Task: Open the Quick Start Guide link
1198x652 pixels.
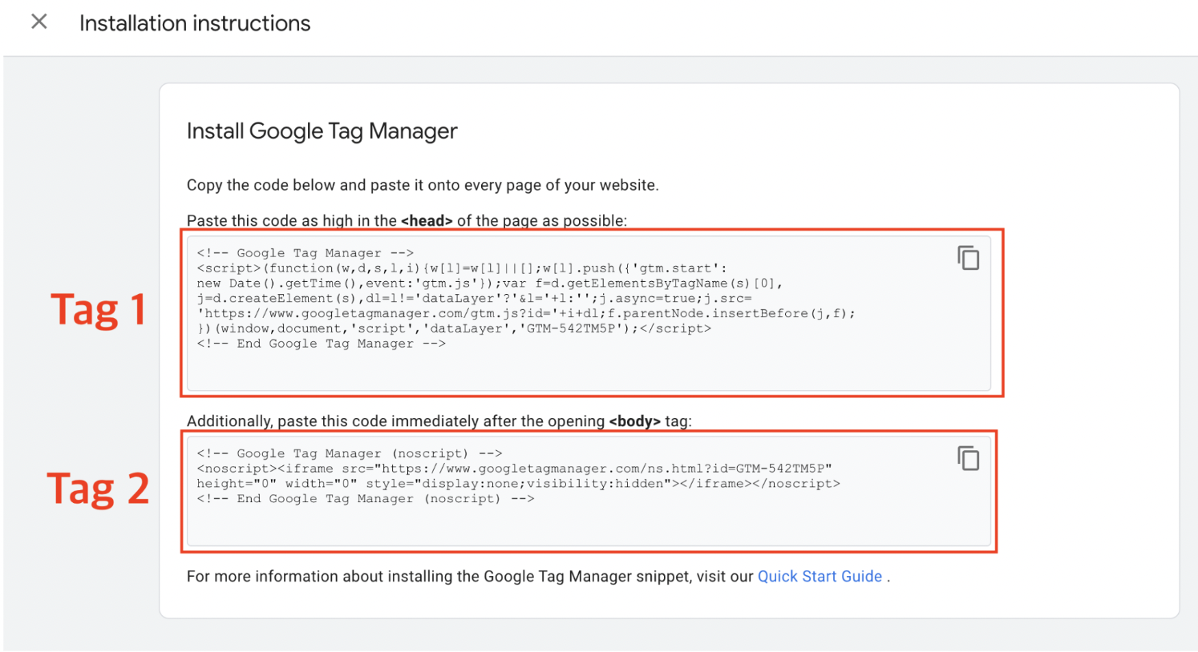Action: click(820, 577)
